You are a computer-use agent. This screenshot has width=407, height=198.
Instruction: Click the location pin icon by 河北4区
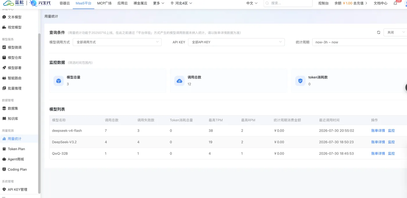172,3
